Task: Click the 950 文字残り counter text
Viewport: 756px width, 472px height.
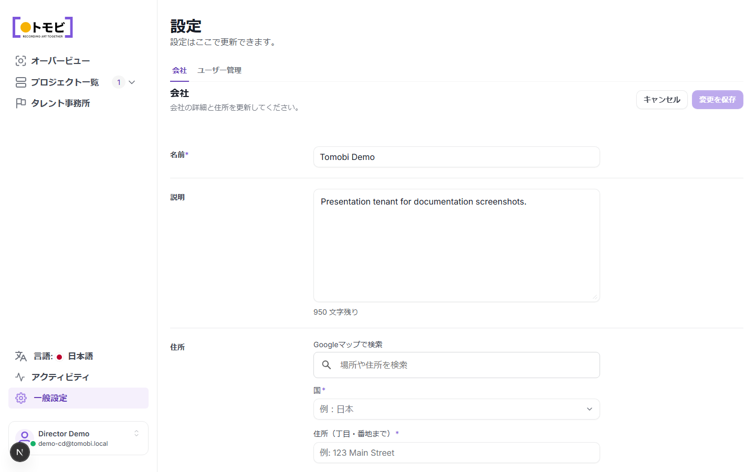Action: [x=336, y=312]
